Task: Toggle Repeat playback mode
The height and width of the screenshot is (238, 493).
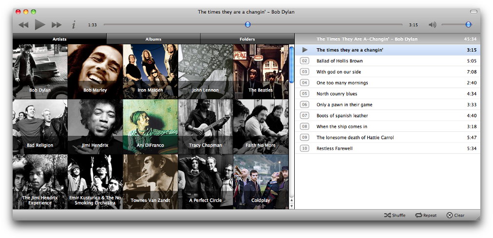Action: (426, 215)
